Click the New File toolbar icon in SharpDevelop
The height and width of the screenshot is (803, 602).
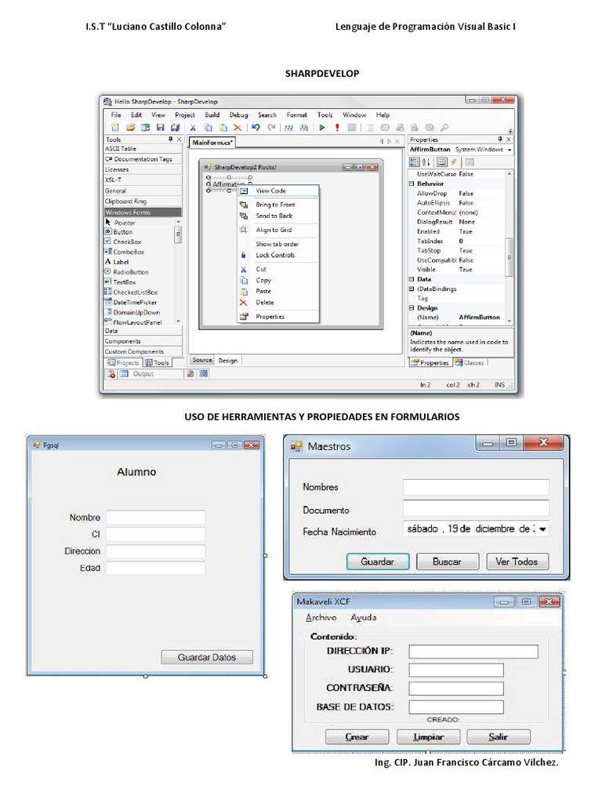(x=115, y=128)
